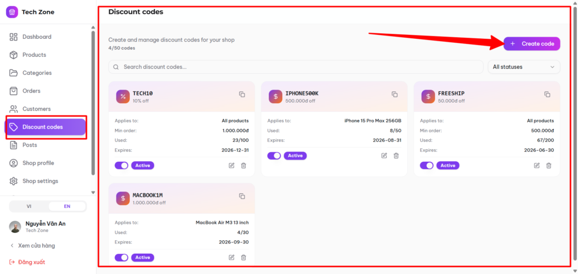The width and height of the screenshot is (578, 274).
Task: Open the All statuses filter dropdown
Action: 524,67
